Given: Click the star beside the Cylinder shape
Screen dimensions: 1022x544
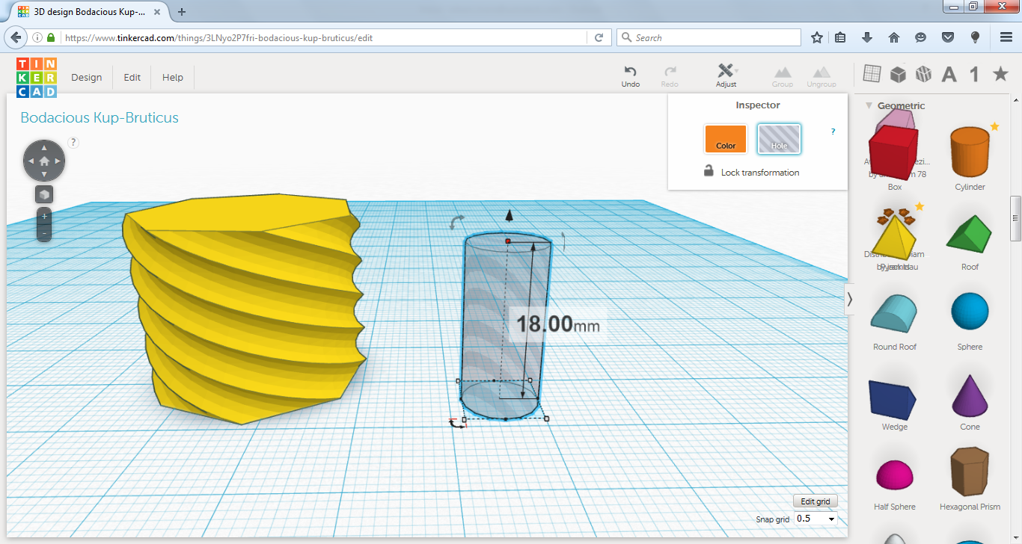Looking at the screenshot, I should point(994,127).
